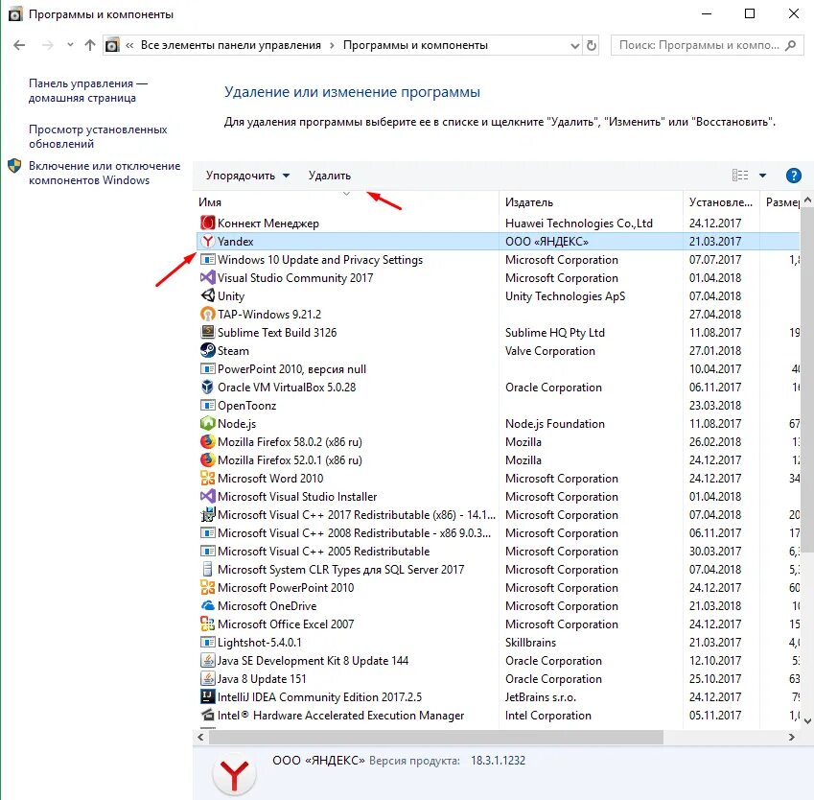Click the Microsoft PowerPoint 2010 icon
This screenshot has height=800, width=814.
[x=208, y=588]
